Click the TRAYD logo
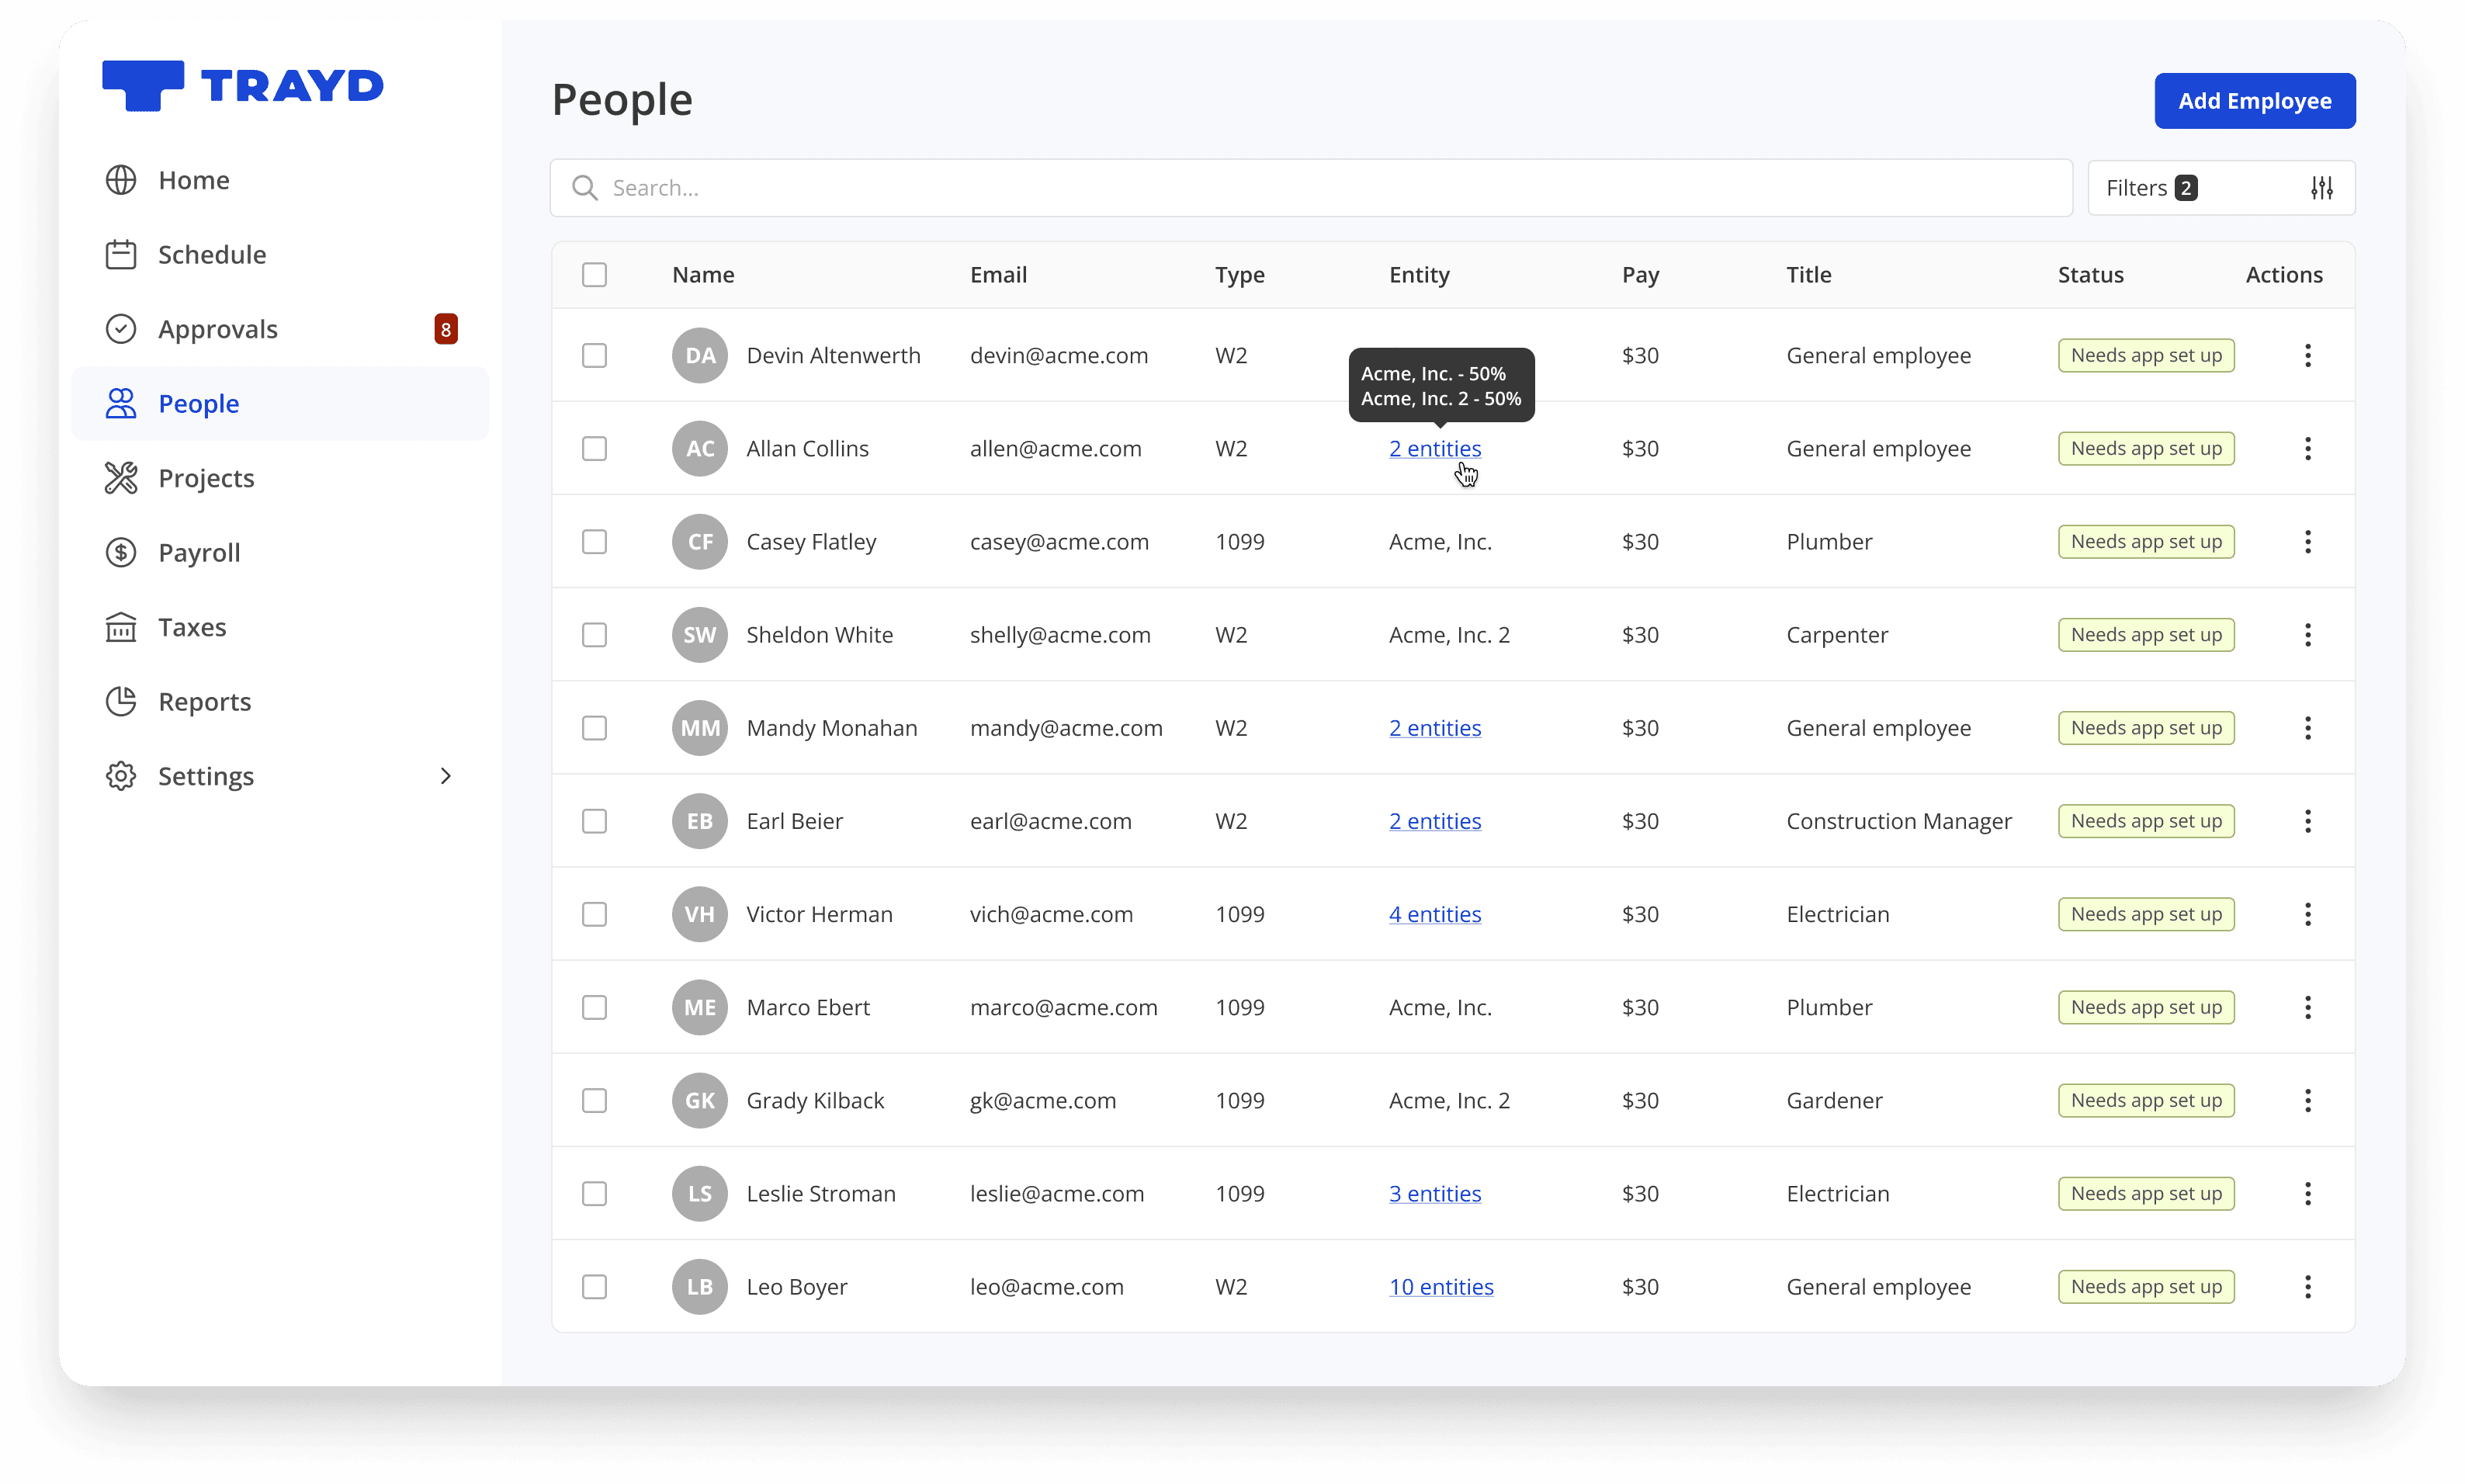The image size is (2465, 1484). click(x=243, y=85)
